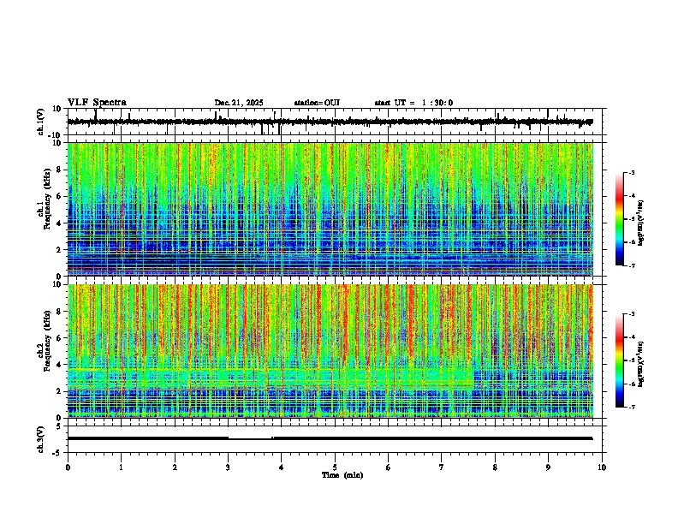Click the log(PSD) label beside ch.1 colorbar
The width and height of the screenshot is (678, 524).
coord(641,223)
